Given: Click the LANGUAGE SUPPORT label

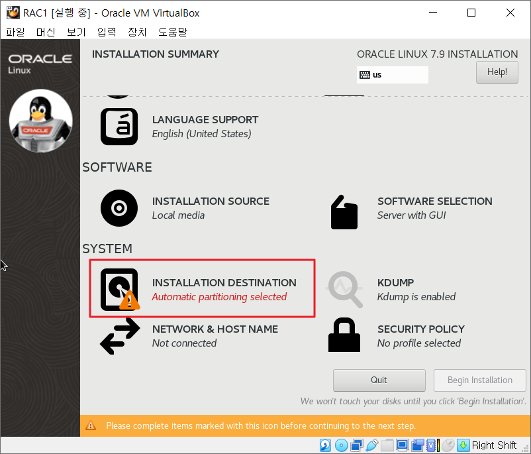Looking at the screenshot, I should (205, 120).
